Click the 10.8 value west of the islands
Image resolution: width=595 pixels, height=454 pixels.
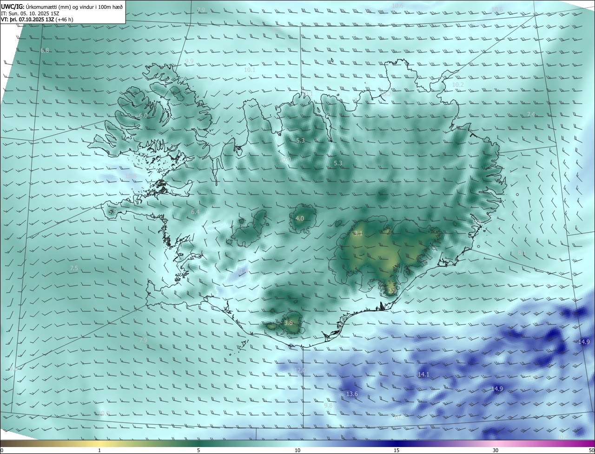pos(130,176)
